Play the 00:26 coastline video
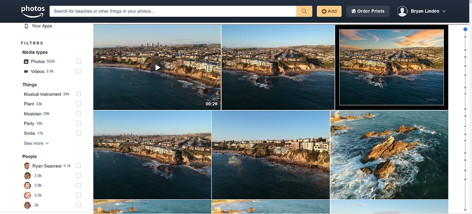Viewport: 472px width, 214px height. (x=158, y=68)
